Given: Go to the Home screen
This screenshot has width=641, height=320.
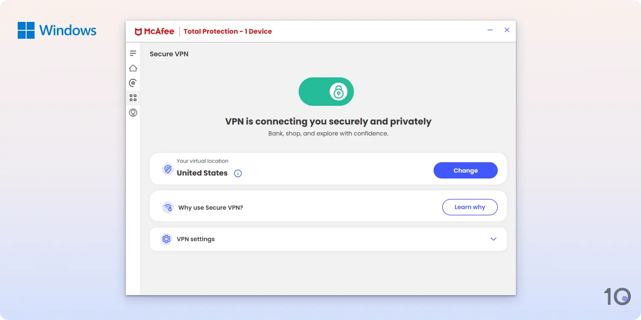Looking at the screenshot, I should [x=133, y=68].
